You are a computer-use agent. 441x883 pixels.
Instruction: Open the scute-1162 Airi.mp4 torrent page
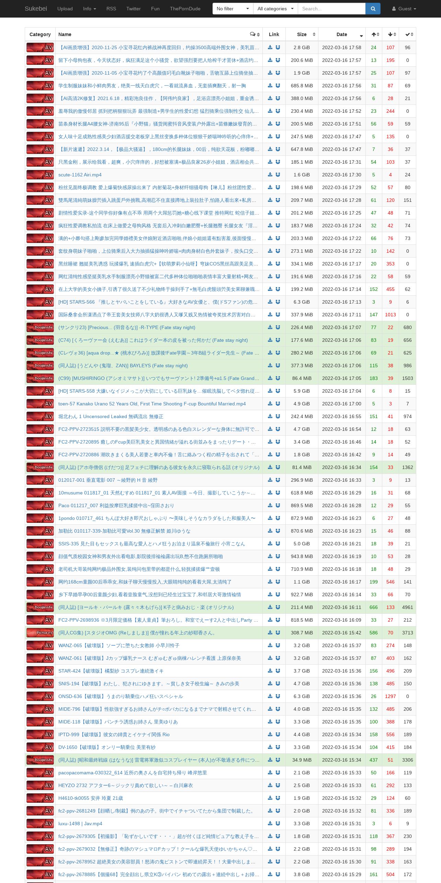[x=80, y=175]
